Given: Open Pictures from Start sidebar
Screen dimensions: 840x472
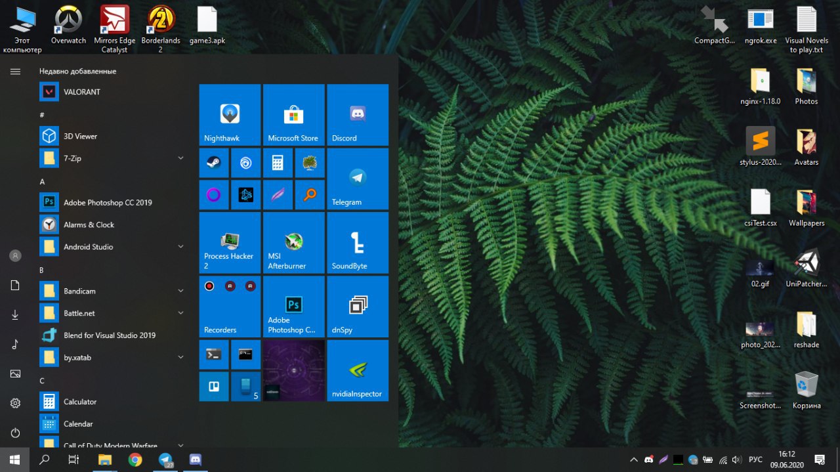Looking at the screenshot, I should click(15, 374).
